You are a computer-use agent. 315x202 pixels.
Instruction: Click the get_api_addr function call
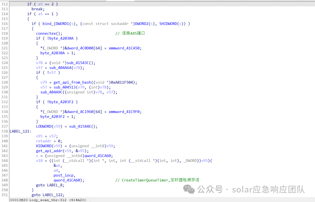point(49,151)
